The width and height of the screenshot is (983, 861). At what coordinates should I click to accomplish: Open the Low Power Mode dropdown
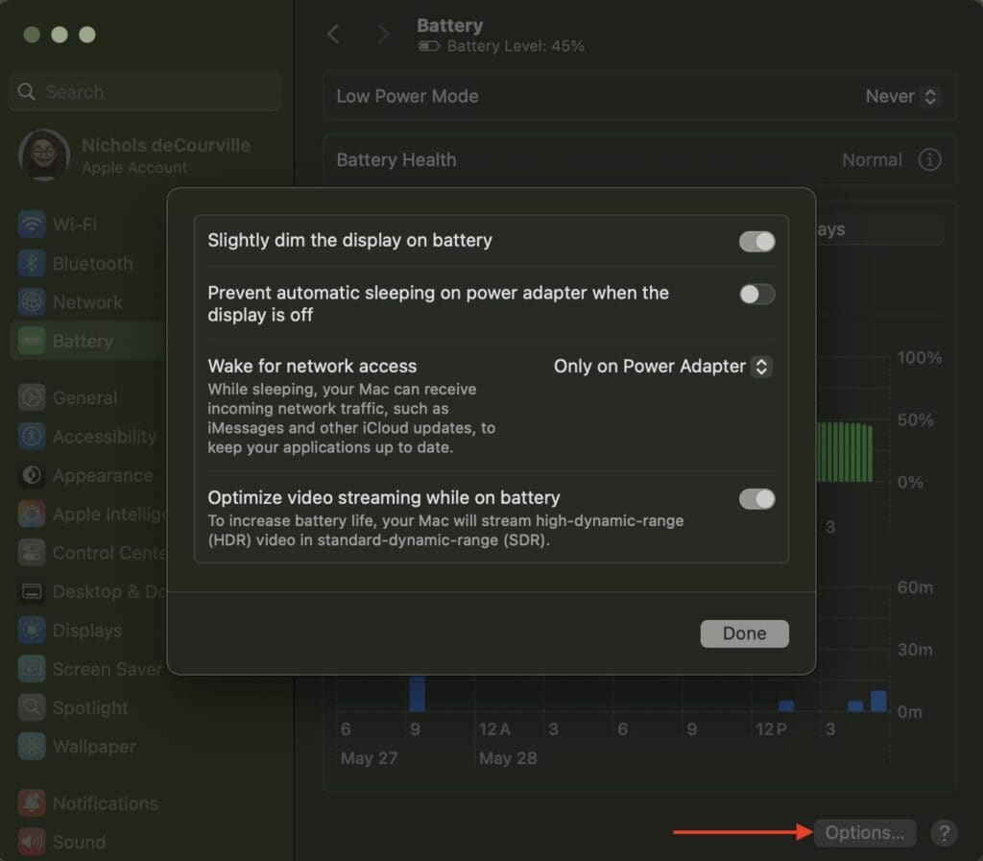coord(901,97)
